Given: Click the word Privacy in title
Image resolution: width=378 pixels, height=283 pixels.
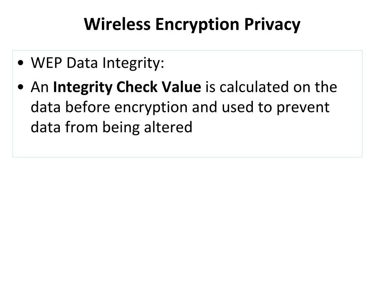Looking at the screenshot, I should (272, 25).
